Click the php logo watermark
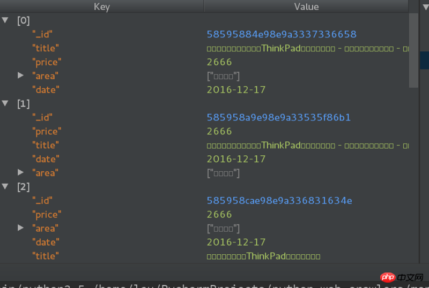 tap(387, 277)
